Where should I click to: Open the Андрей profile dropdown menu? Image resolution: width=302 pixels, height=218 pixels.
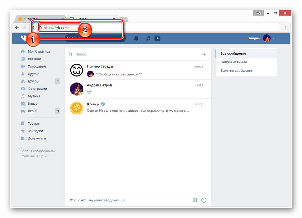pyautogui.click(x=262, y=38)
